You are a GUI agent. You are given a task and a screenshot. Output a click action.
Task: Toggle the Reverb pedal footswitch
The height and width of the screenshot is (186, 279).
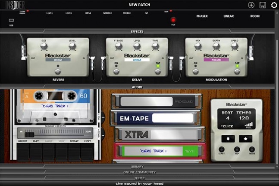pyautogui.click(x=56, y=71)
